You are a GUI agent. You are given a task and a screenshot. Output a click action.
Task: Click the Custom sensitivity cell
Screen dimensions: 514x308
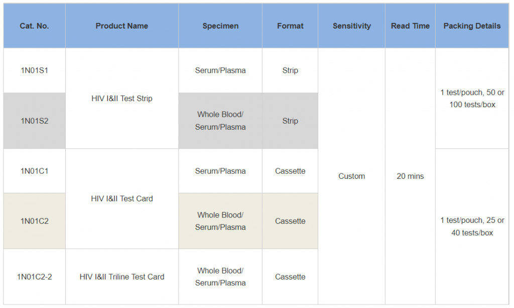pos(351,176)
